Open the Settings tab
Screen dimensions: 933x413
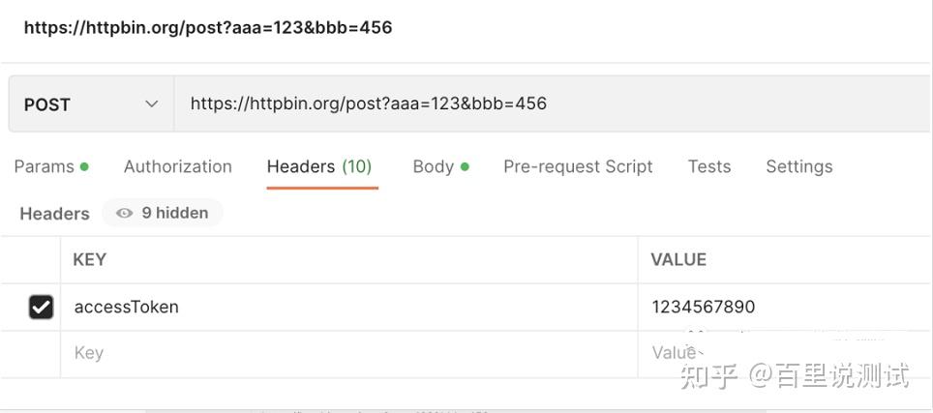point(798,166)
